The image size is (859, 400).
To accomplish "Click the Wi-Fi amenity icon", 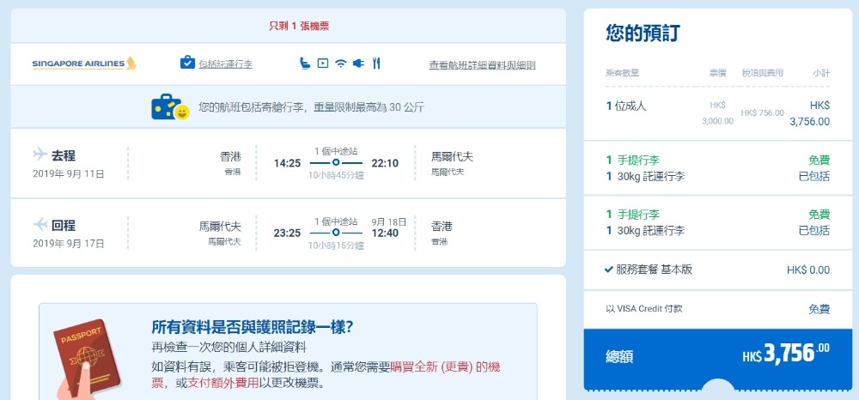I will tap(340, 64).
